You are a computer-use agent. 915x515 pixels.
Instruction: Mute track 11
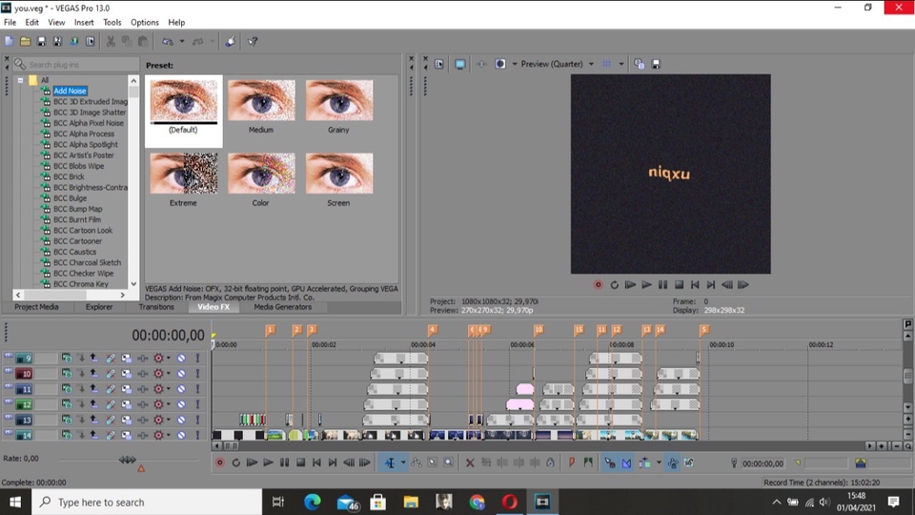(181, 389)
